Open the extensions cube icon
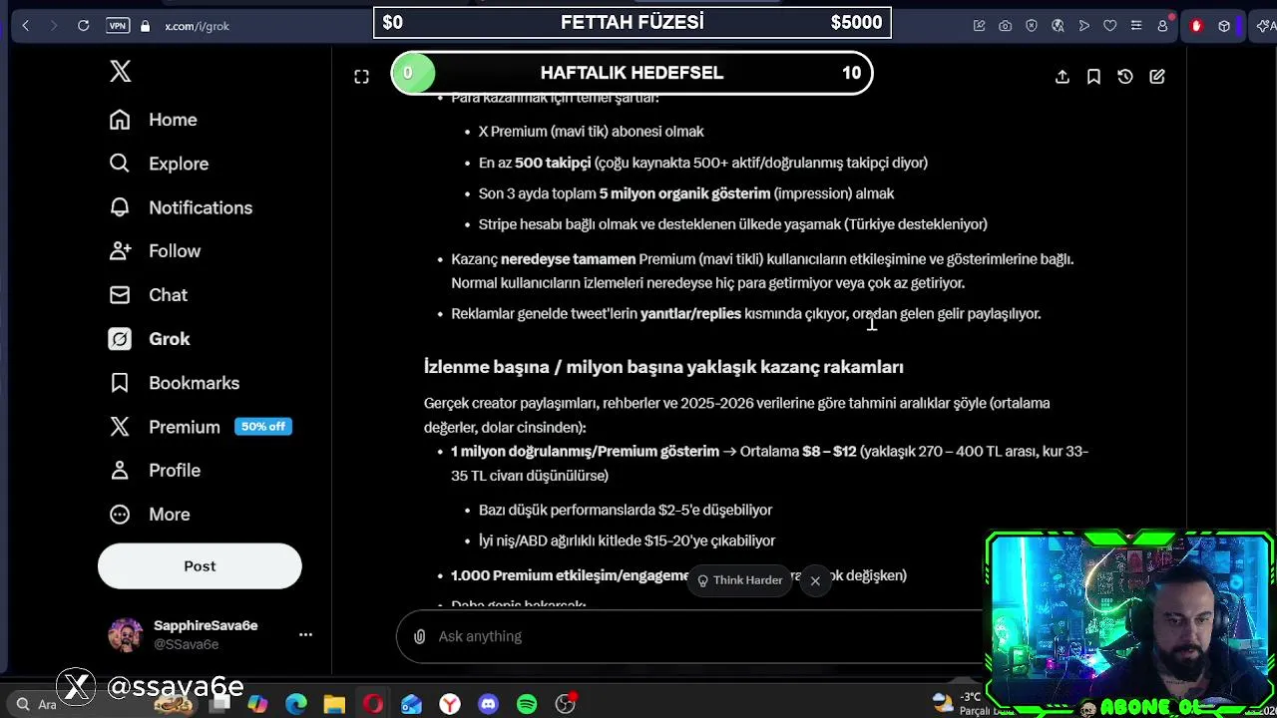 click(x=1224, y=26)
